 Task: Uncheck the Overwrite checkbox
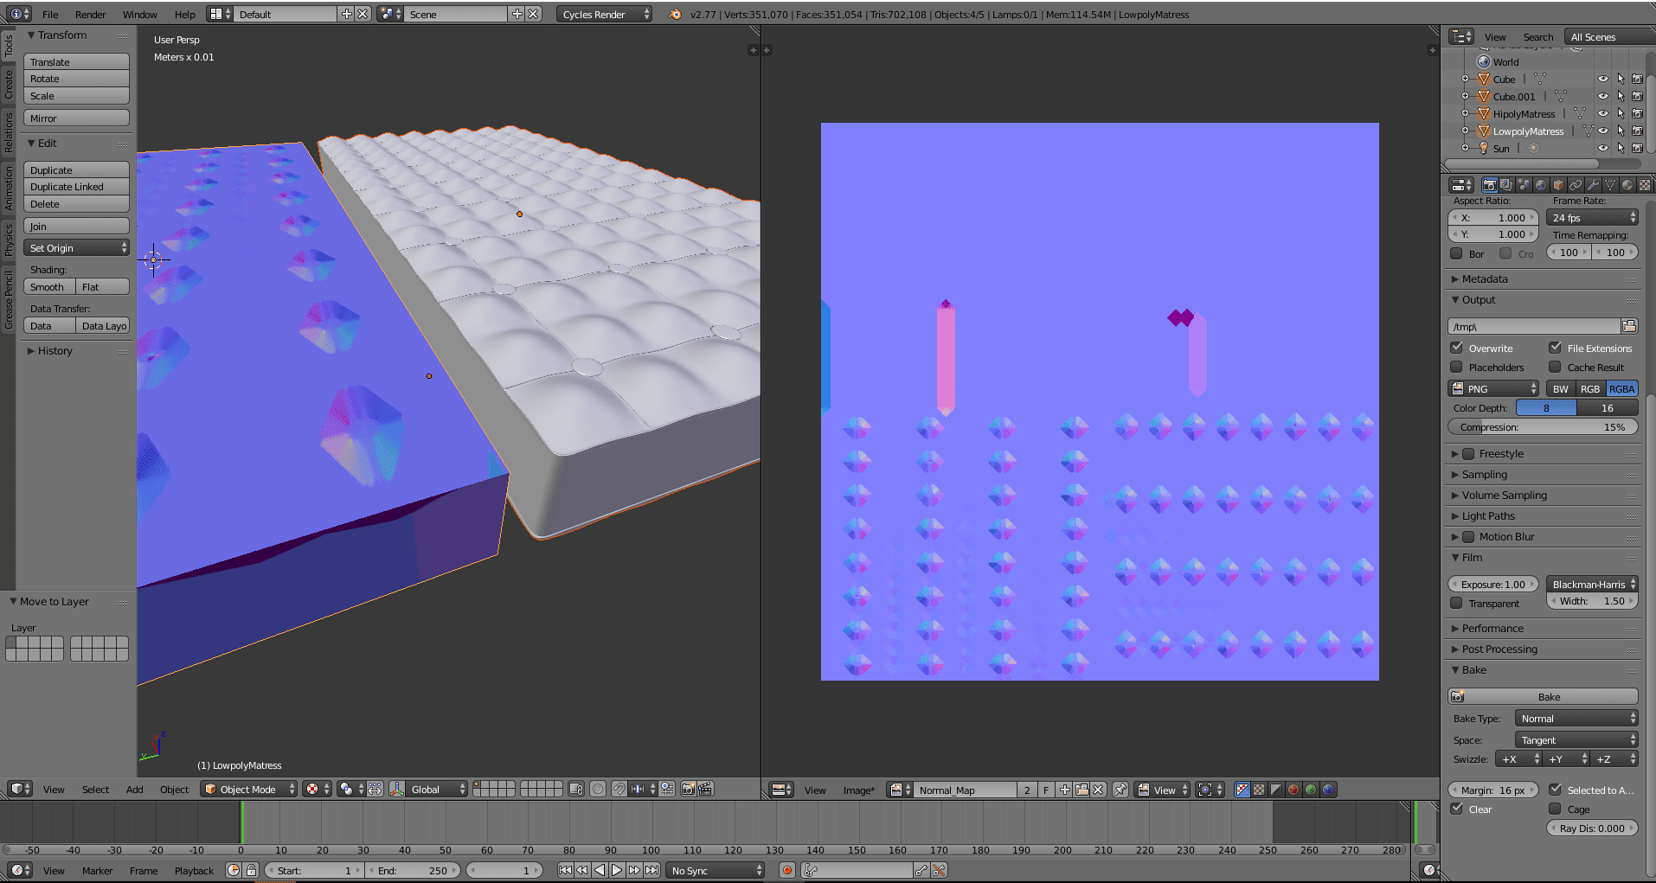pyautogui.click(x=1457, y=348)
